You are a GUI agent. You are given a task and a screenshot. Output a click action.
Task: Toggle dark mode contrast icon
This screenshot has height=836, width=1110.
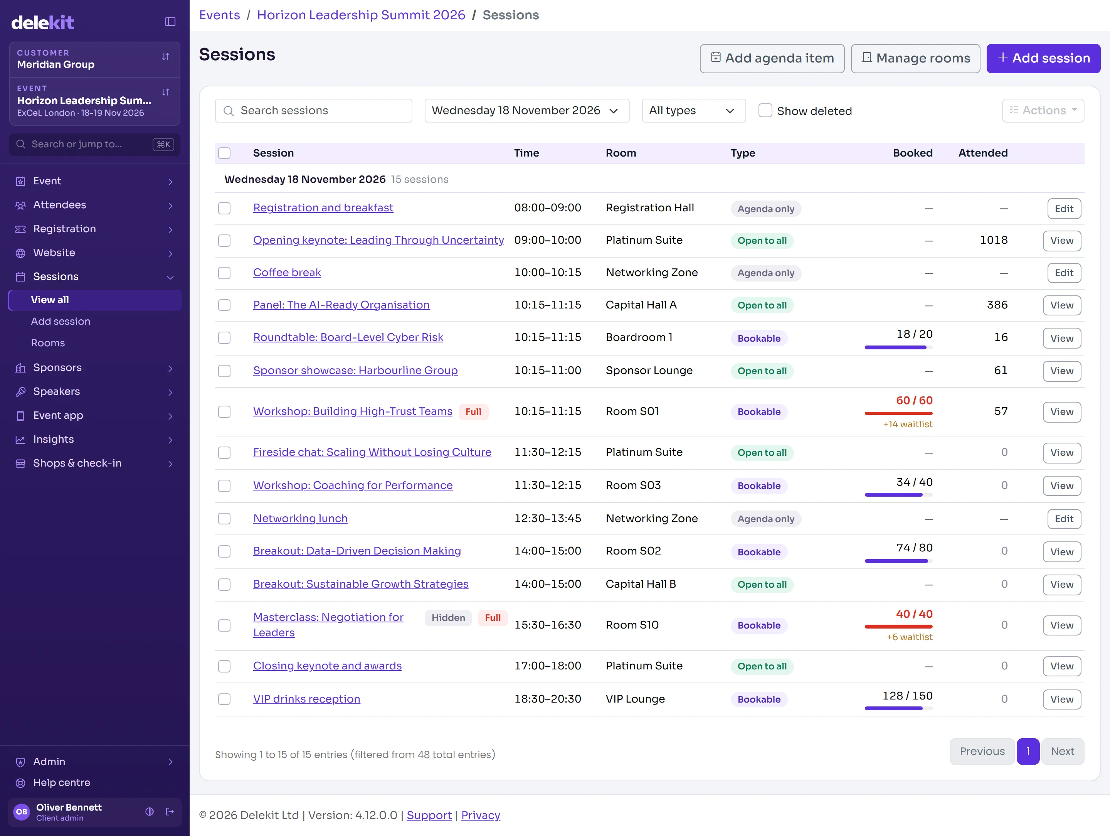[150, 812]
